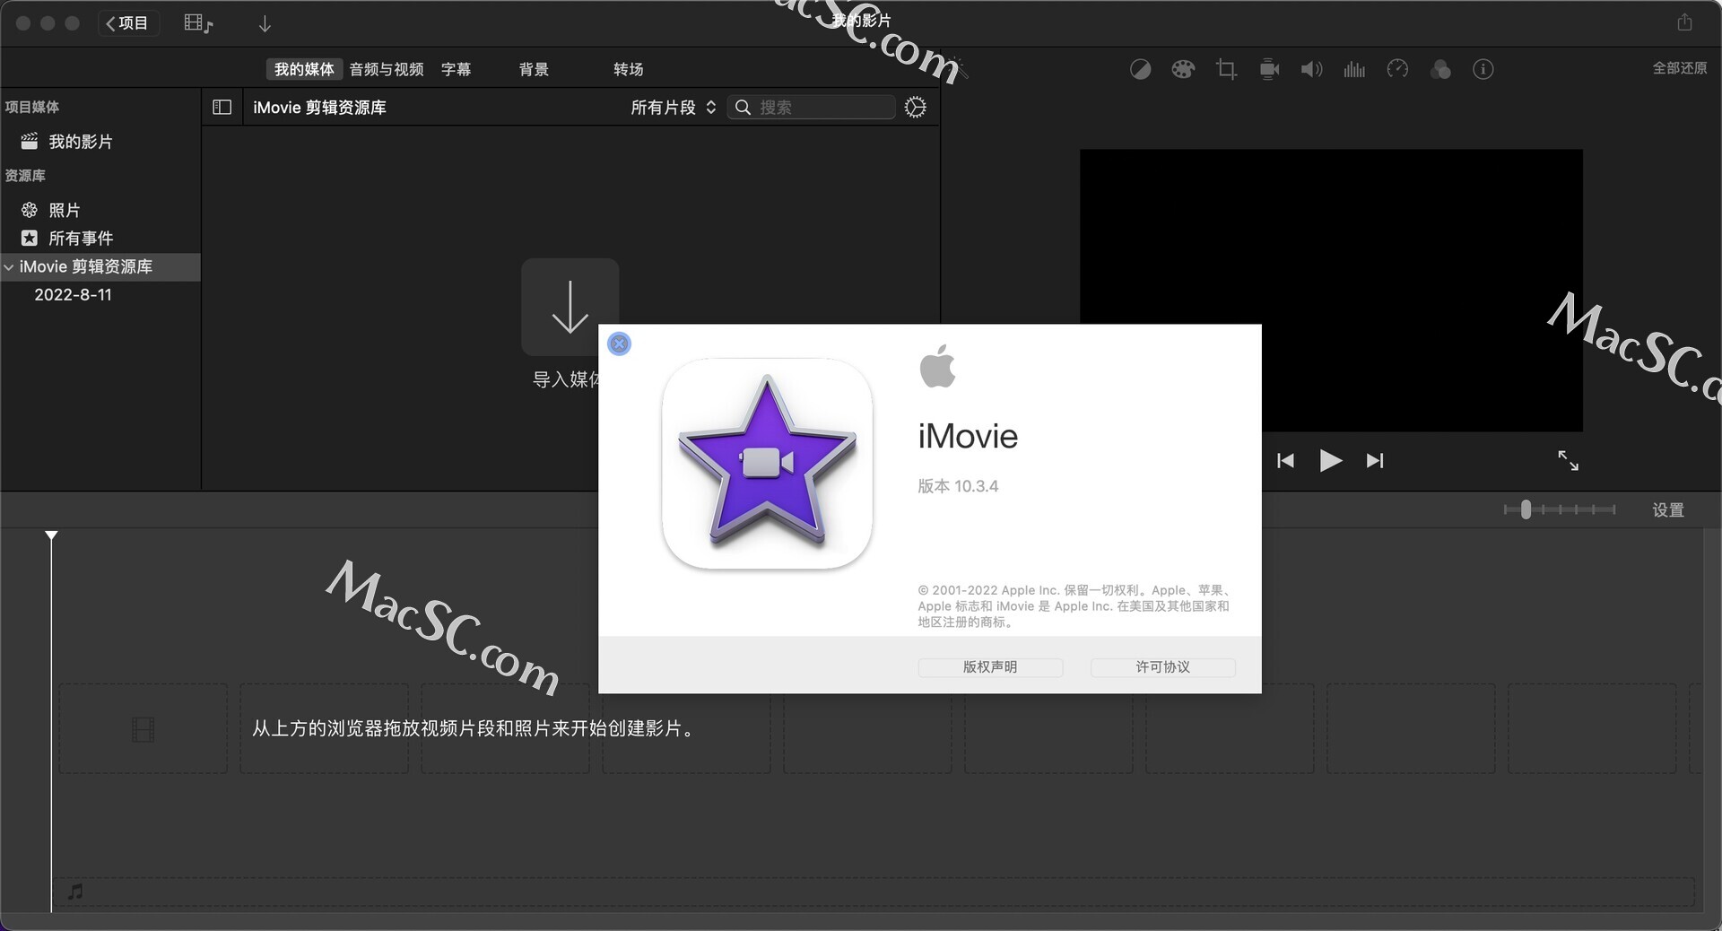This screenshot has width=1722, height=931.
Task: Click the import down-arrow in title bar
Action: coord(265,24)
